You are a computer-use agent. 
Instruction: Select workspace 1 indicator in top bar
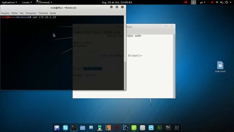(193, 3)
